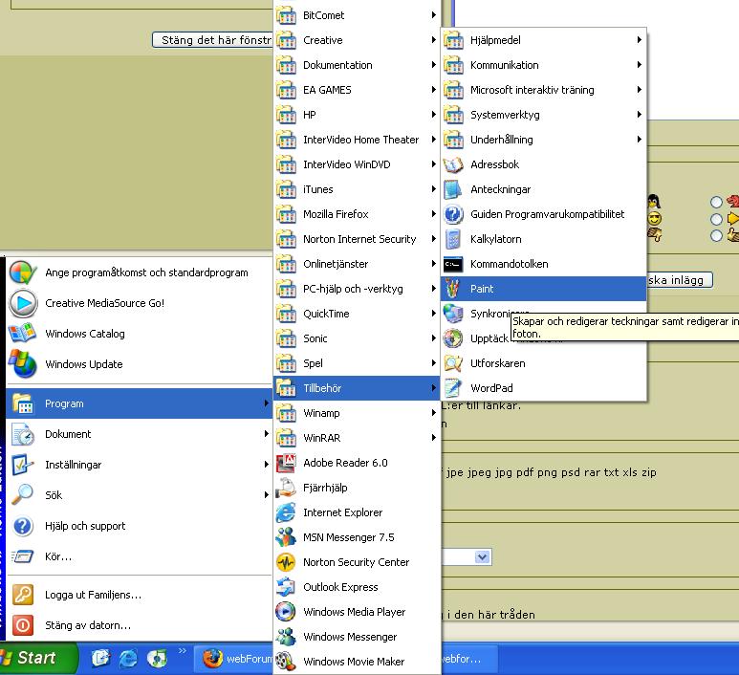Open InterVideo WinDVD folder
The height and width of the screenshot is (675, 739).
pos(357,164)
